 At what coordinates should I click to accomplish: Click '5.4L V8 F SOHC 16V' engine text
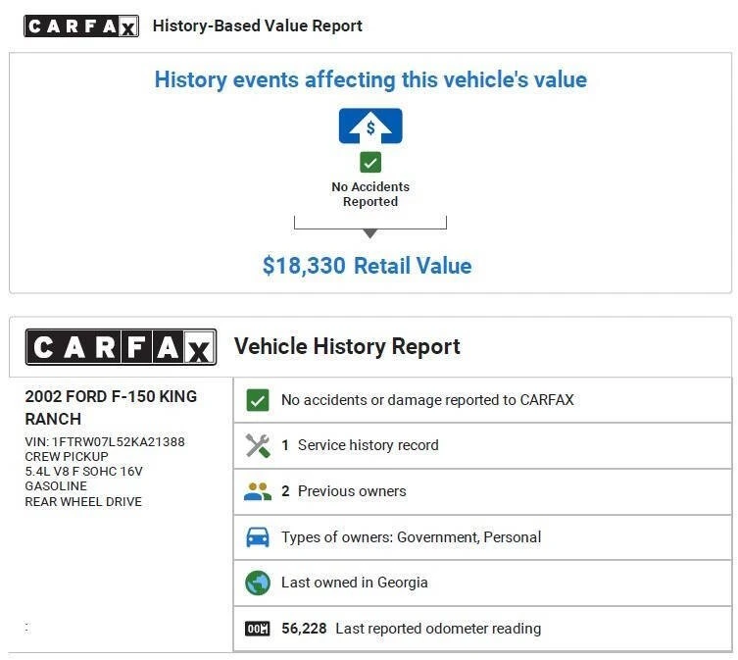83,472
